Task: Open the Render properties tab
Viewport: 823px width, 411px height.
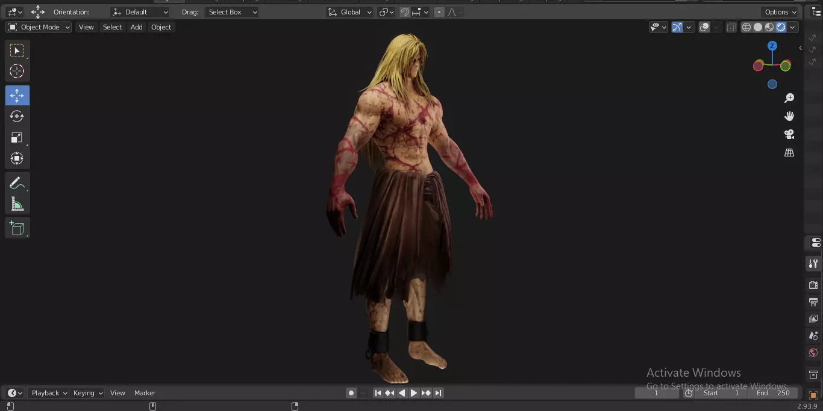Action: point(814,285)
